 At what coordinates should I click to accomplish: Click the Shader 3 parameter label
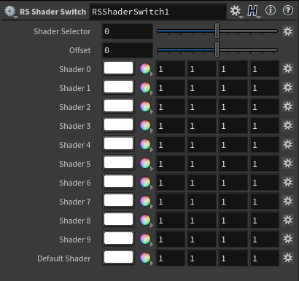coord(75,126)
